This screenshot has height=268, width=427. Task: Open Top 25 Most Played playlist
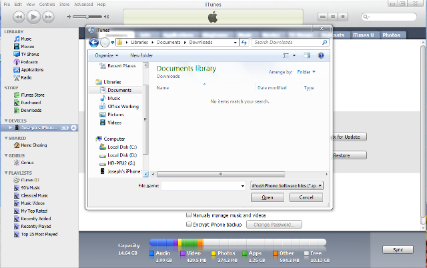[x=39, y=234]
